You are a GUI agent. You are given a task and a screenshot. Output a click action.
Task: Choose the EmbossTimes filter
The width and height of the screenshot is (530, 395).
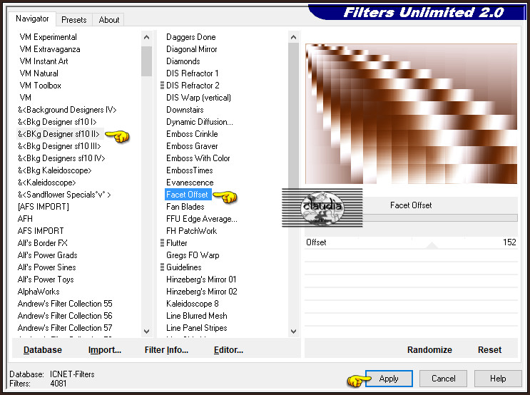(x=190, y=170)
